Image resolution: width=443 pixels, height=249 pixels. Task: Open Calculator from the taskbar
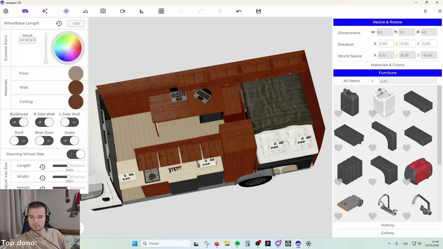(x=247, y=243)
